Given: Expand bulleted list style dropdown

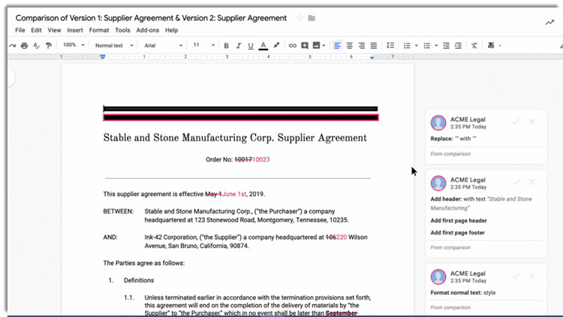Looking at the screenshot, I should [436, 46].
